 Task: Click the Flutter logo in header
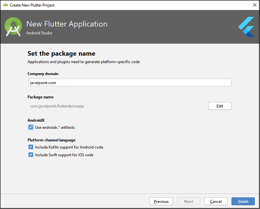tap(246, 26)
